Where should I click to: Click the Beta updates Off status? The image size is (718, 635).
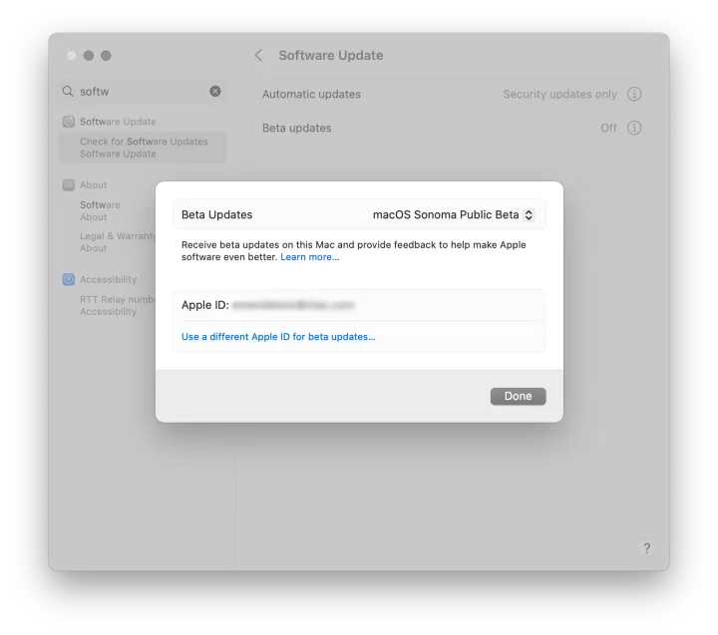(x=608, y=129)
